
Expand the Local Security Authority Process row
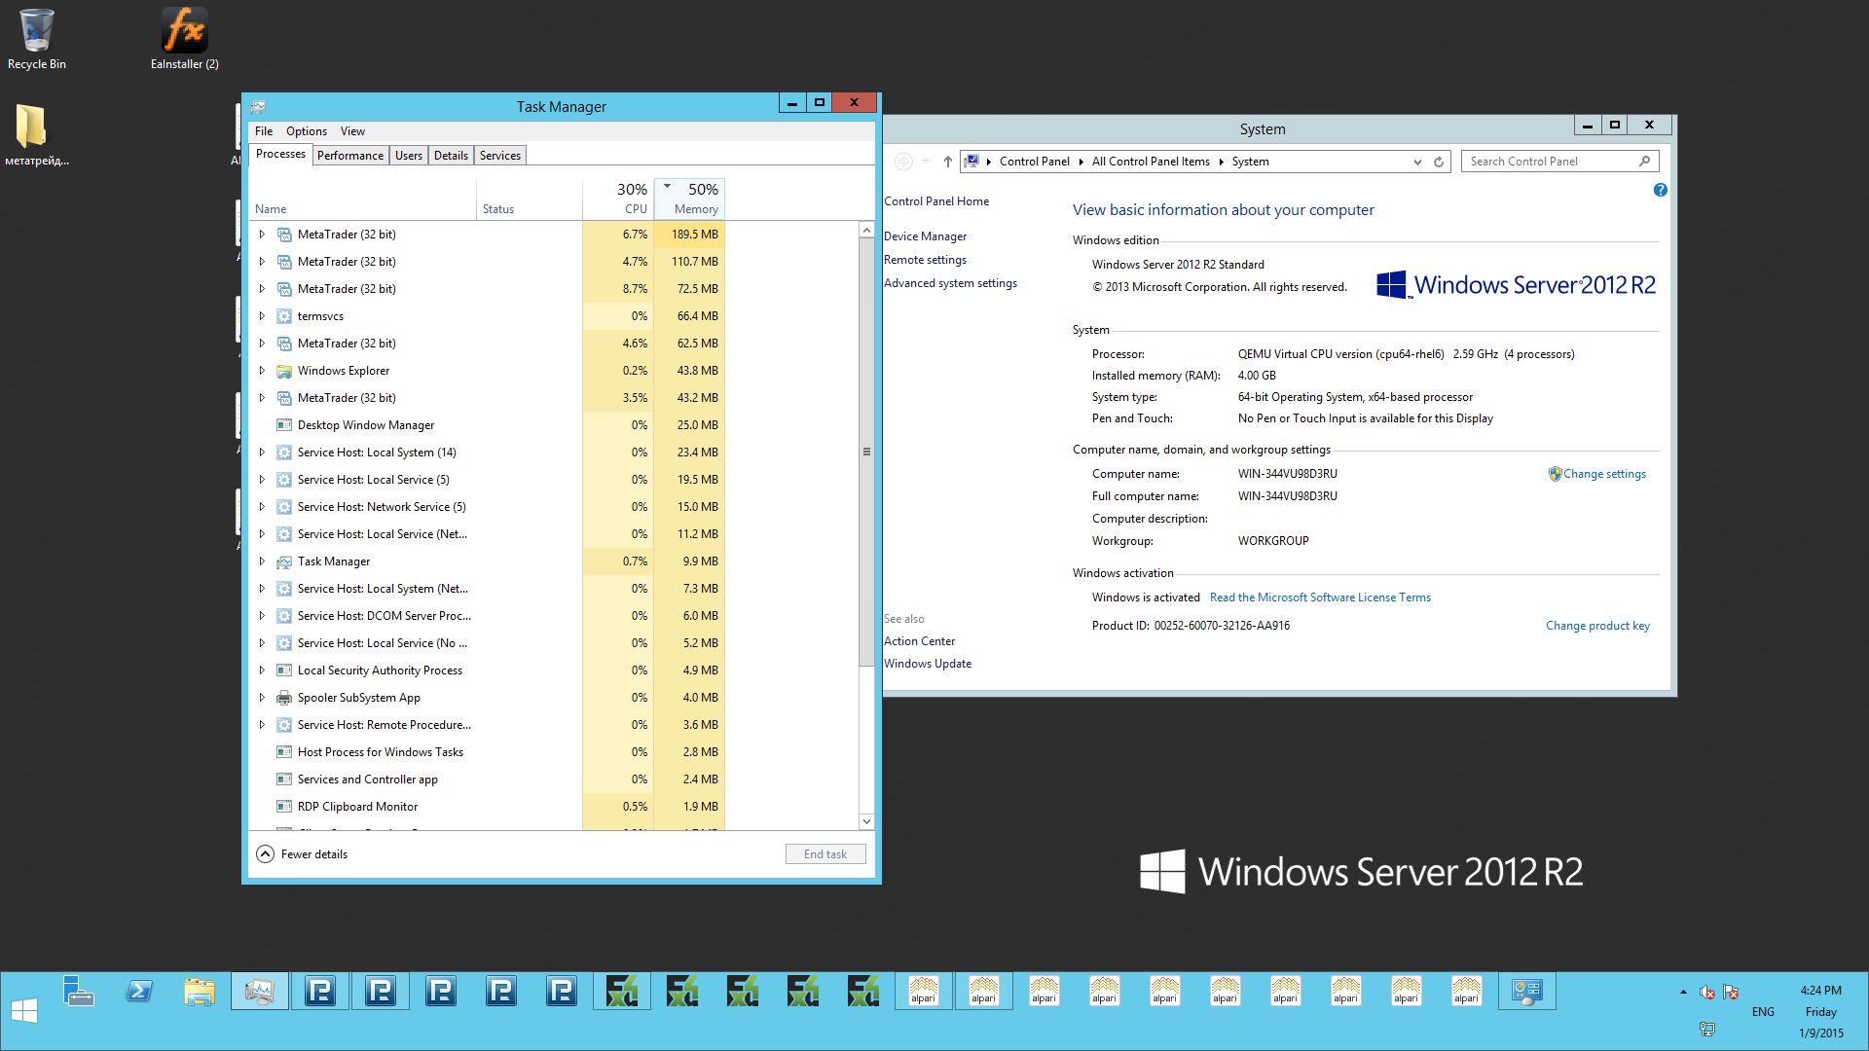coord(262,670)
